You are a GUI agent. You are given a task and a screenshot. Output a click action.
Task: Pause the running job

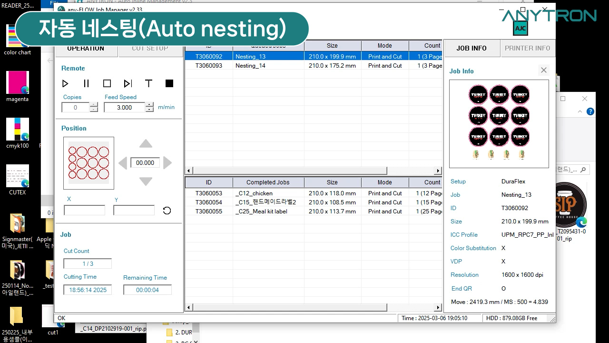click(x=86, y=83)
